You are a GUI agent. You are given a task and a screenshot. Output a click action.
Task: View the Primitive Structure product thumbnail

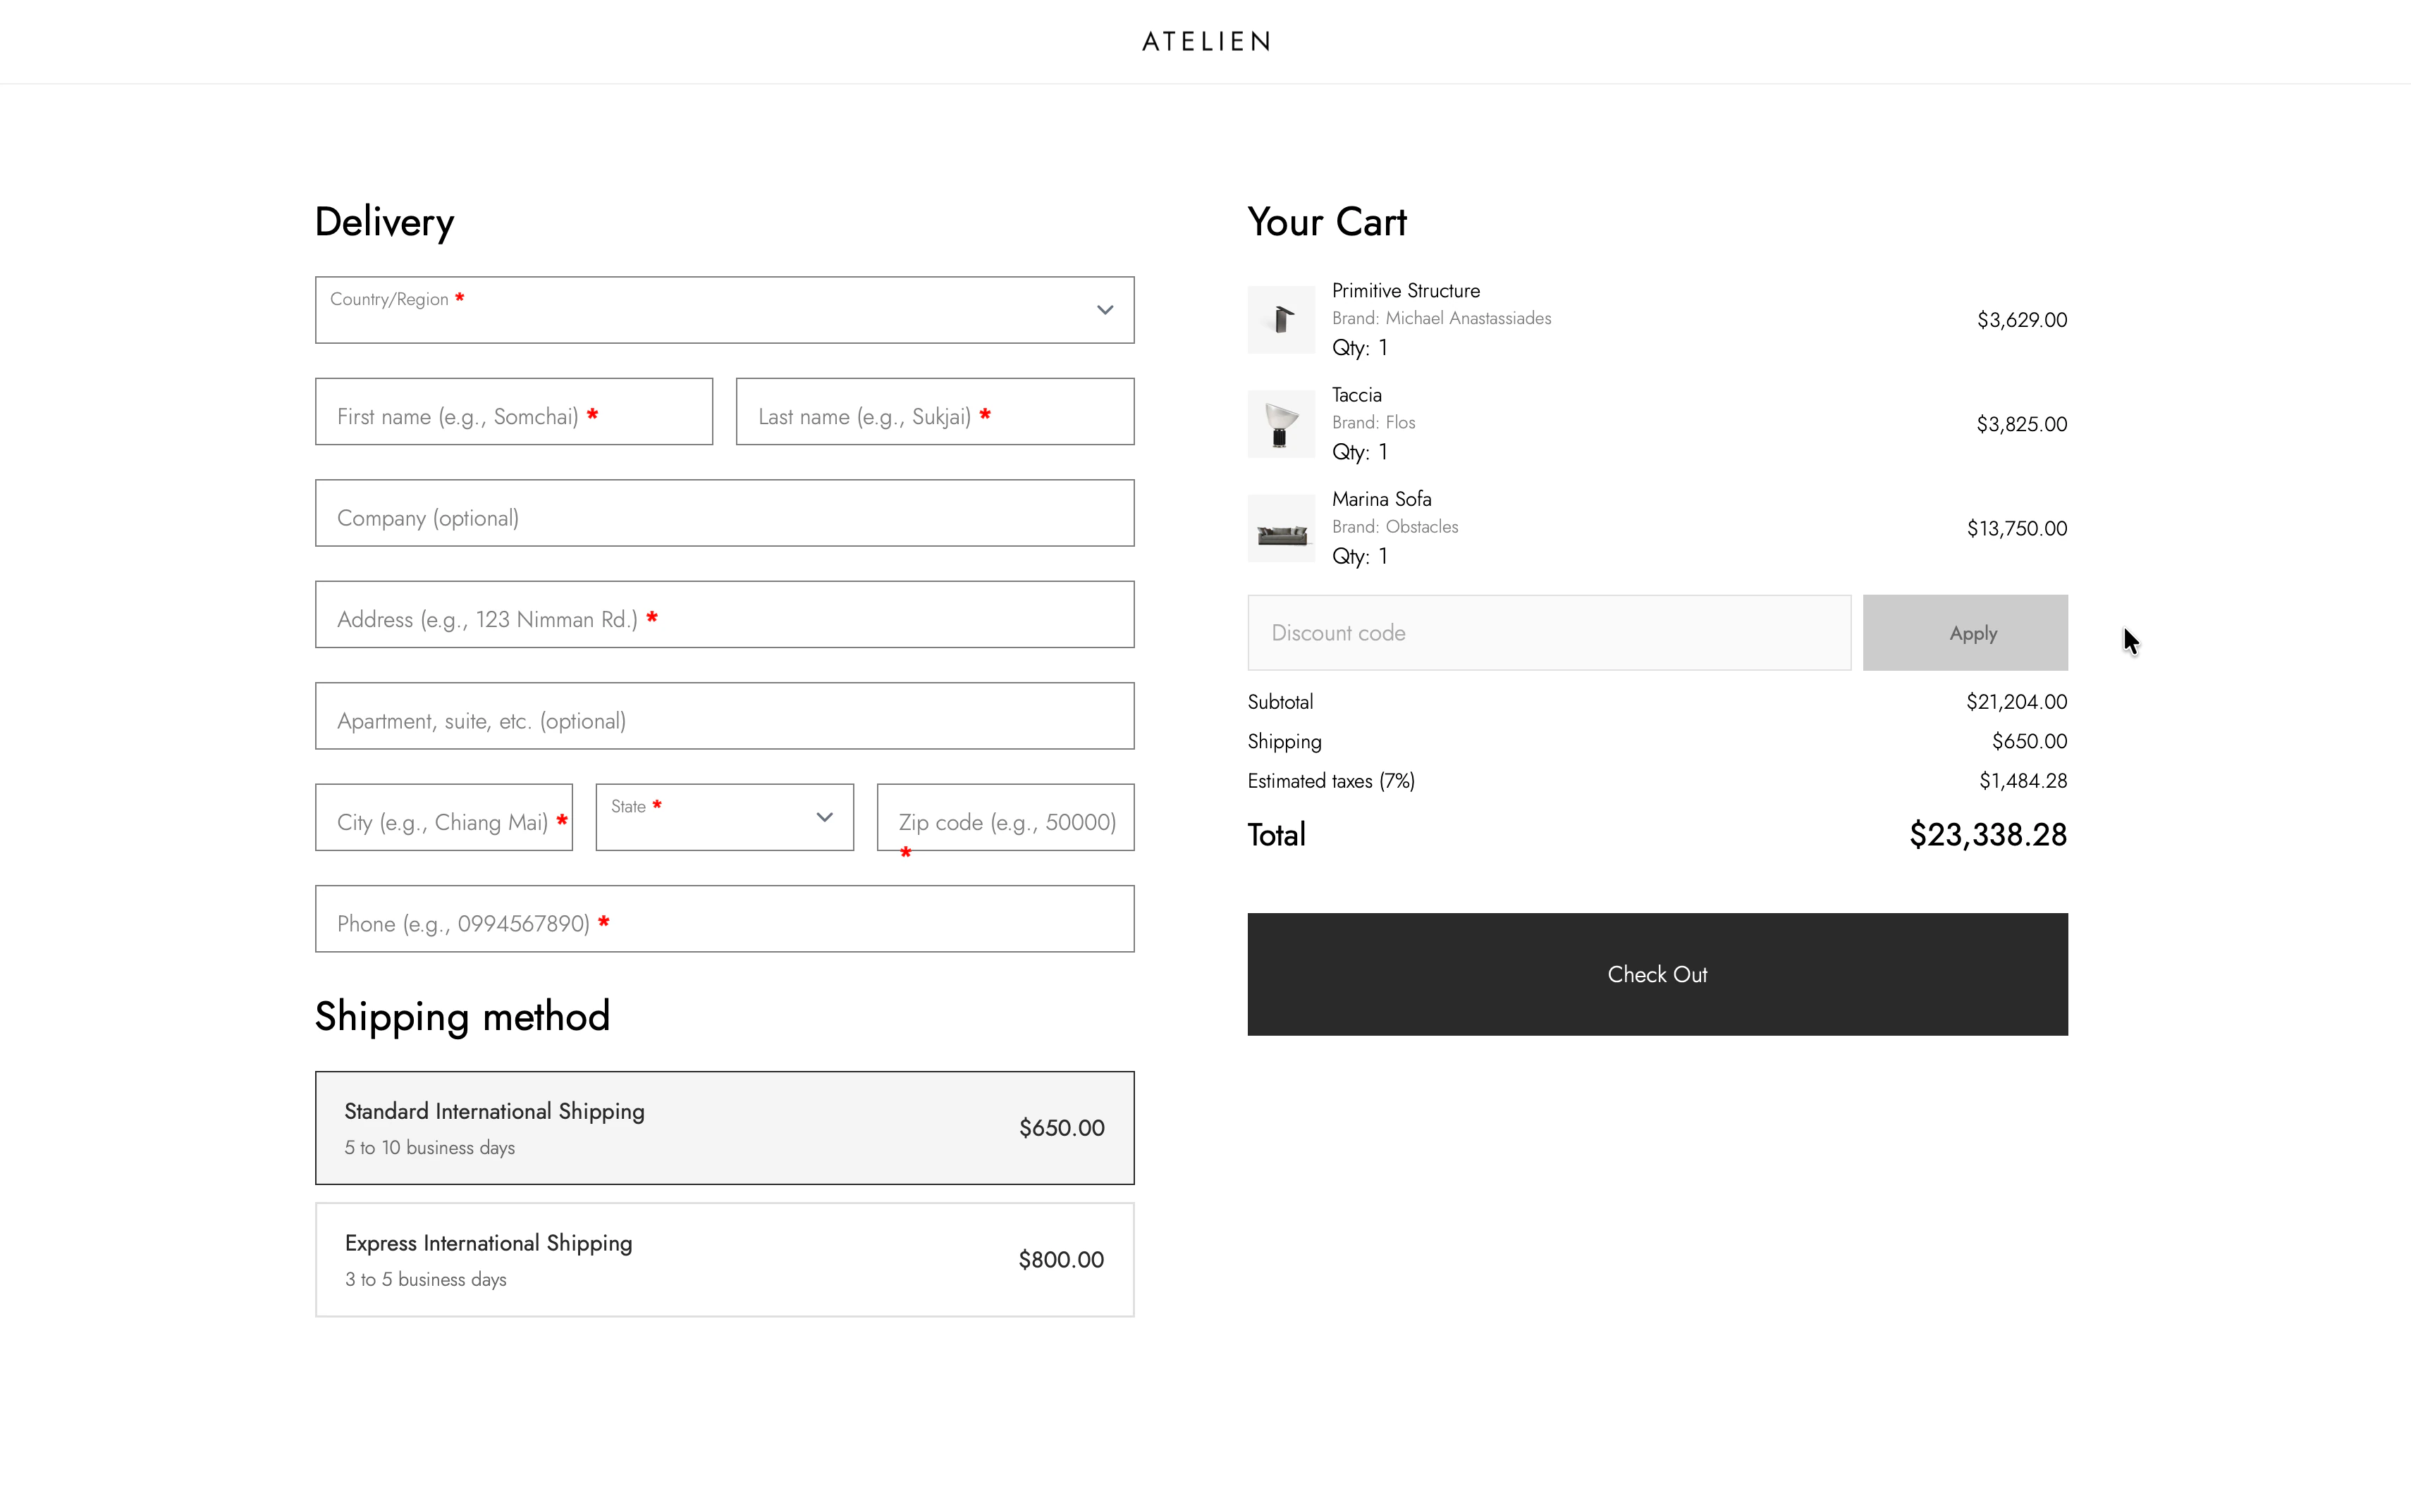click(1280, 320)
